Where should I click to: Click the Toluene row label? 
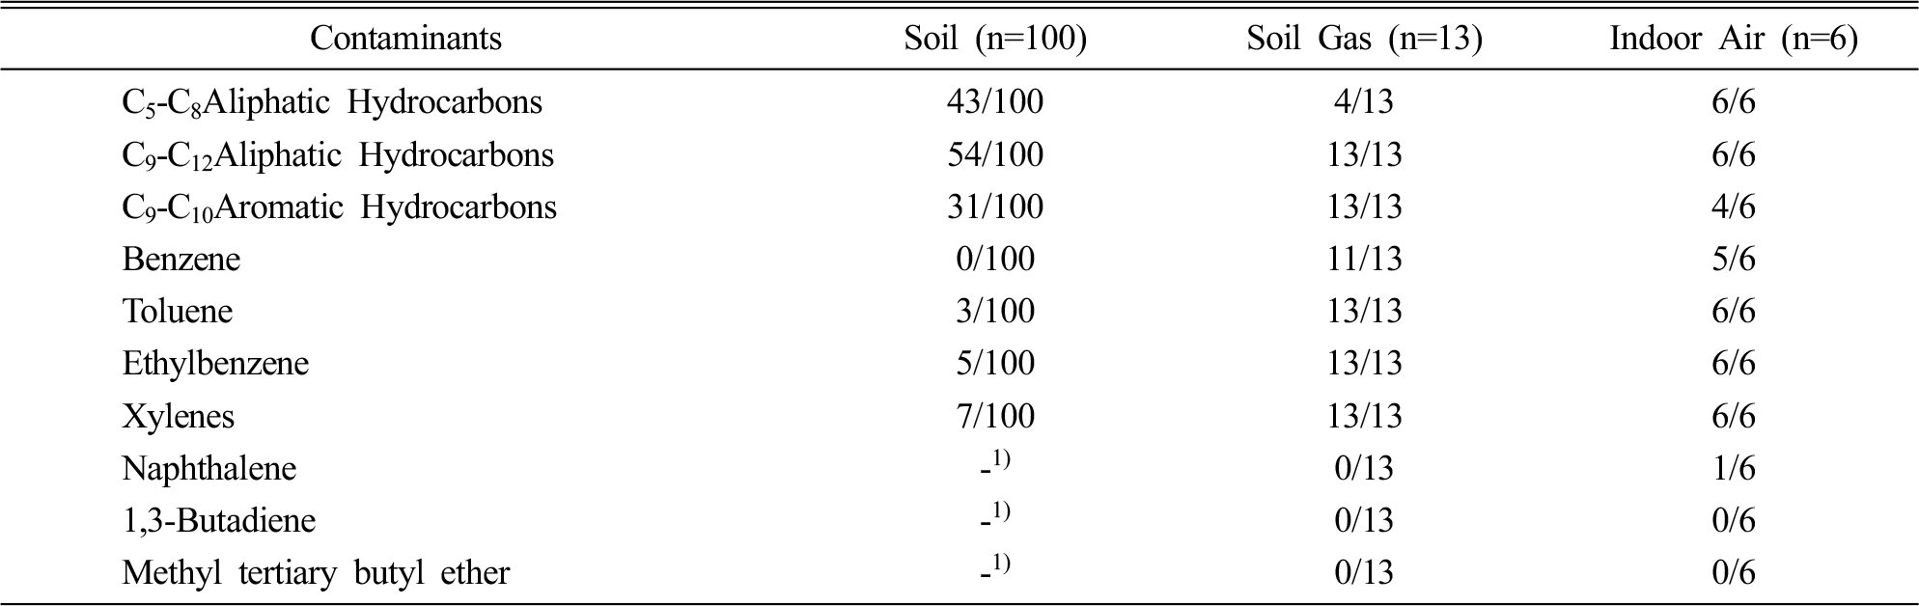[178, 312]
